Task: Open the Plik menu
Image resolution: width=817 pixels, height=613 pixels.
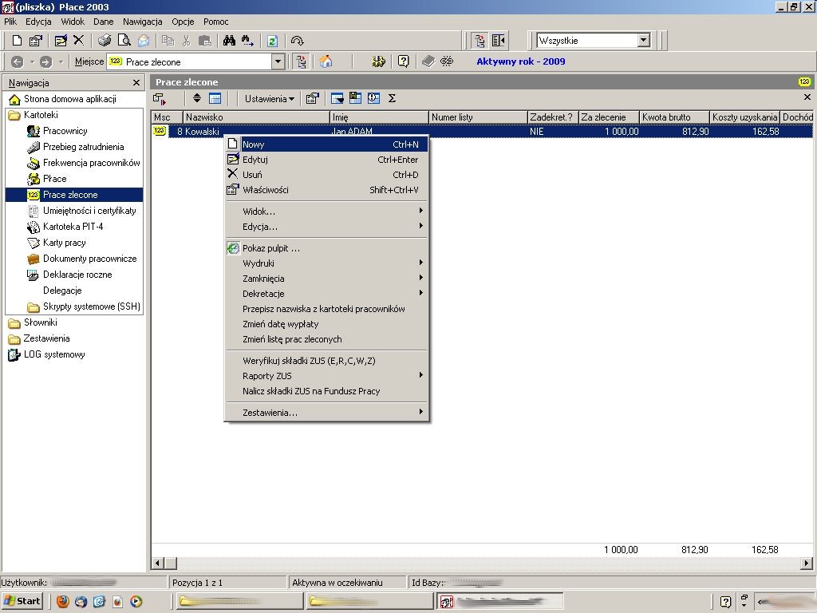Action: click(x=10, y=22)
